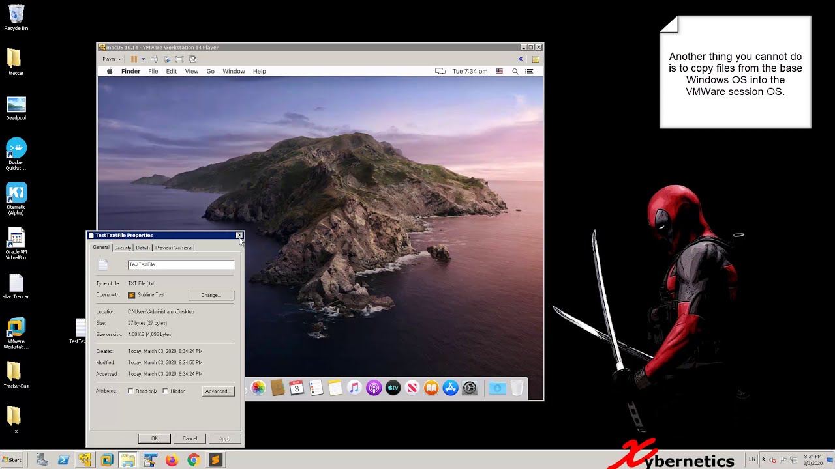Check the Read-only attribute box

click(x=130, y=391)
